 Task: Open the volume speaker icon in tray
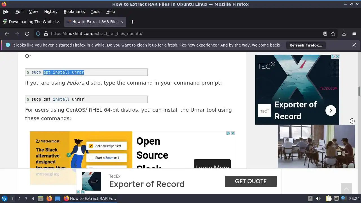(318, 198)
